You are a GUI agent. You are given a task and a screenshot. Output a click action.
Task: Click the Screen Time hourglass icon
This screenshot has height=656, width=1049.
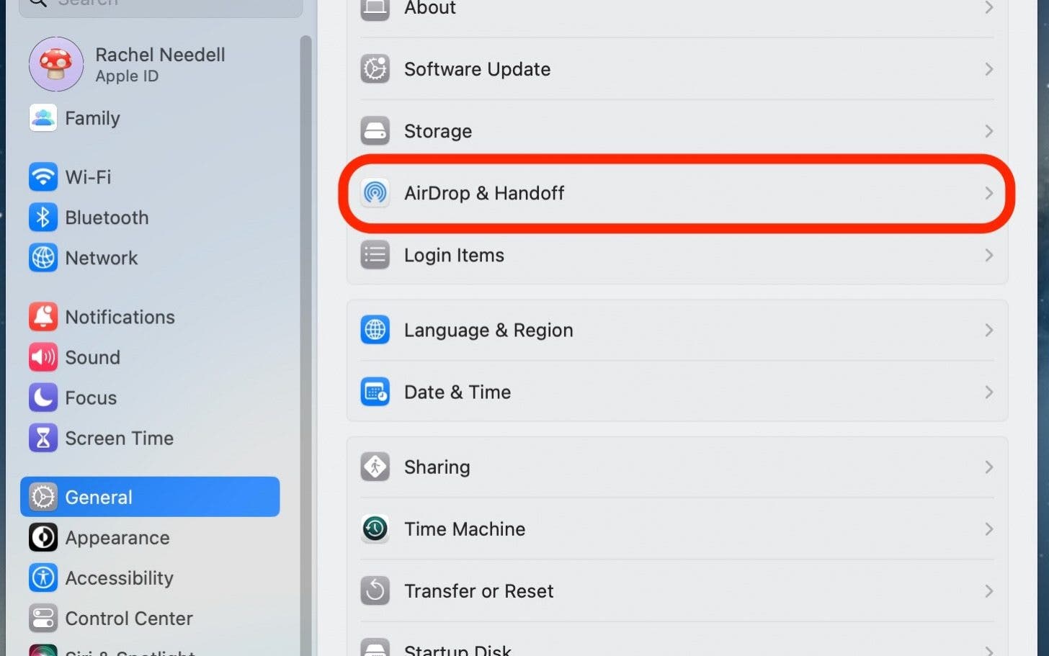coord(43,438)
